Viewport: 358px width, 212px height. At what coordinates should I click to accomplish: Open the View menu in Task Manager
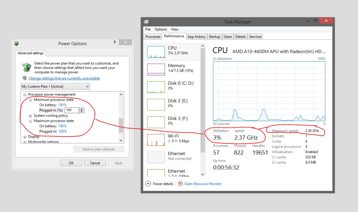tap(175, 29)
